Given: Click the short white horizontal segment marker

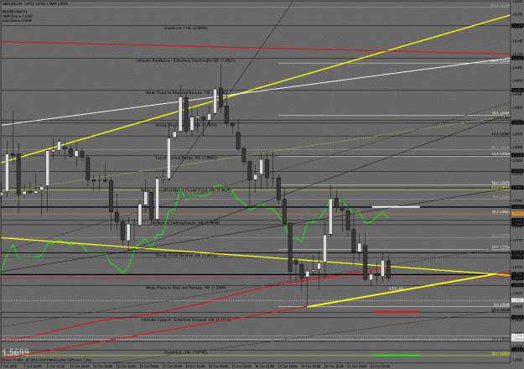Looking at the screenshot, I should pos(396,207).
